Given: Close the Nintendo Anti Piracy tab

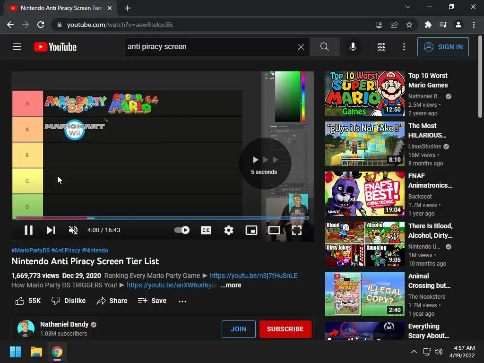Looking at the screenshot, I should pos(110,8).
